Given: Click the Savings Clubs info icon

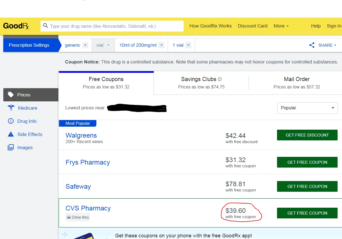Looking at the screenshot, I should click(220, 79).
